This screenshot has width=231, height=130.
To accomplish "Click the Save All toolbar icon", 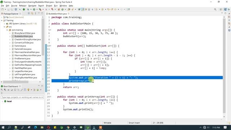I will coord(12,9).
